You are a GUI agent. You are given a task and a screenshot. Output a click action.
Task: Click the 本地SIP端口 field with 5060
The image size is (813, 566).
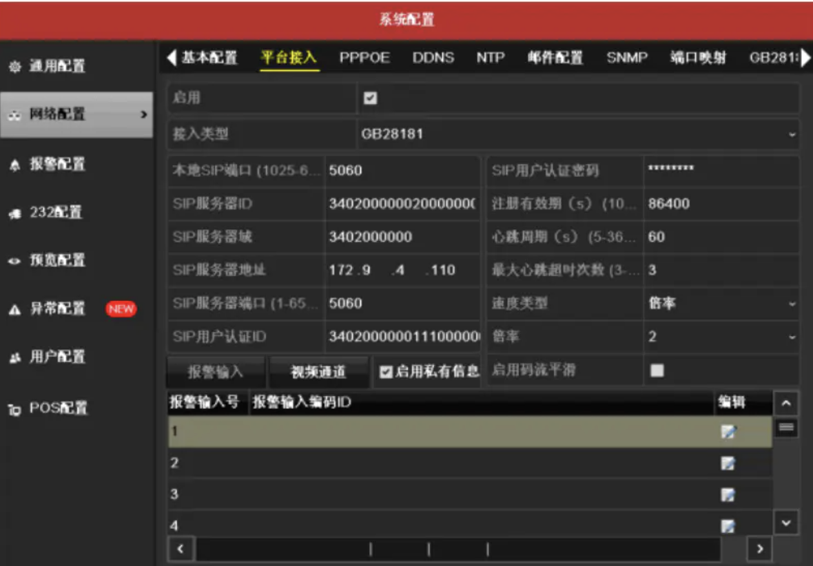point(402,171)
